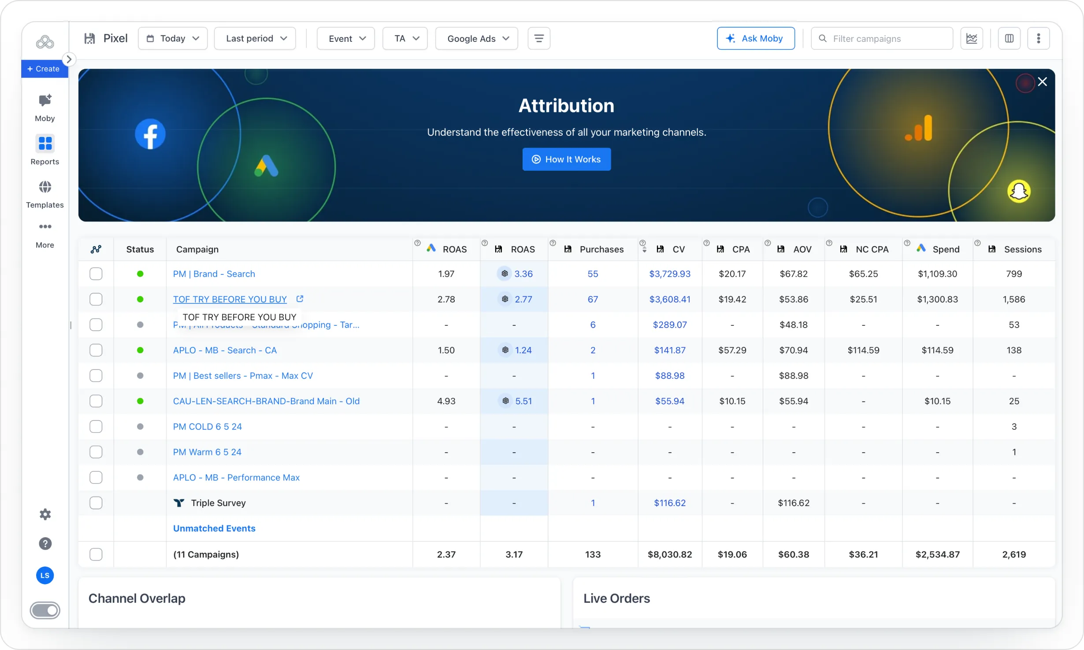Toggle the switch at sidebar bottom
The width and height of the screenshot is (1084, 650).
pyautogui.click(x=45, y=610)
